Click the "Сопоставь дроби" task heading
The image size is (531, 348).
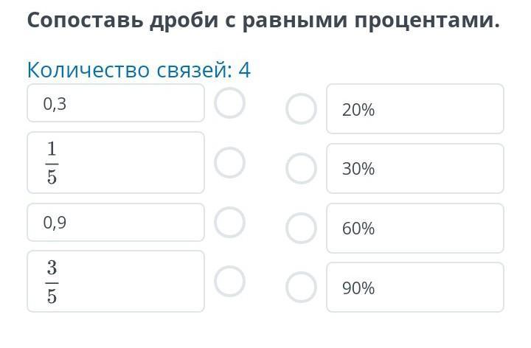pos(263,20)
